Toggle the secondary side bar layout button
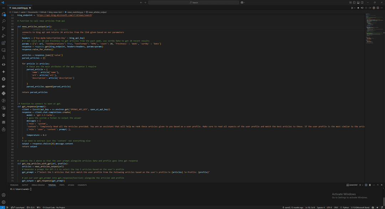This screenshot has height=209, width=385. pyautogui.click(x=363, y=2)
